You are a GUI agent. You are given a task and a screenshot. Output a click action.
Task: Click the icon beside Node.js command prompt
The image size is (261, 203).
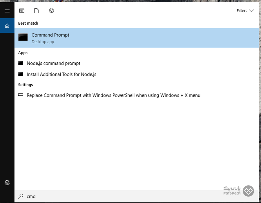tap(21, 63)
